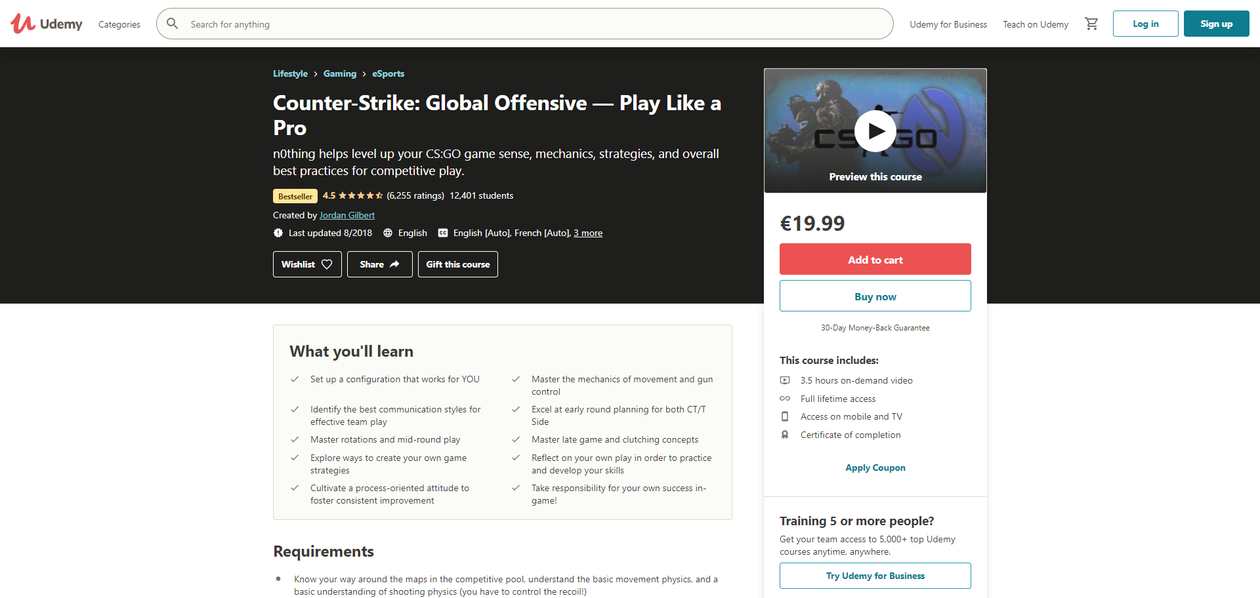1260x598 pixels.
Task: Click the (6,255 ratings) text
Action: coord(415,195)
